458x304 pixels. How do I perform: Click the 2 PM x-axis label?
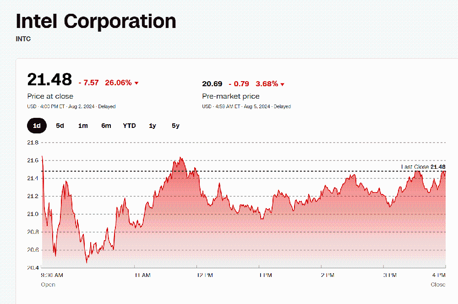point(328,276)
